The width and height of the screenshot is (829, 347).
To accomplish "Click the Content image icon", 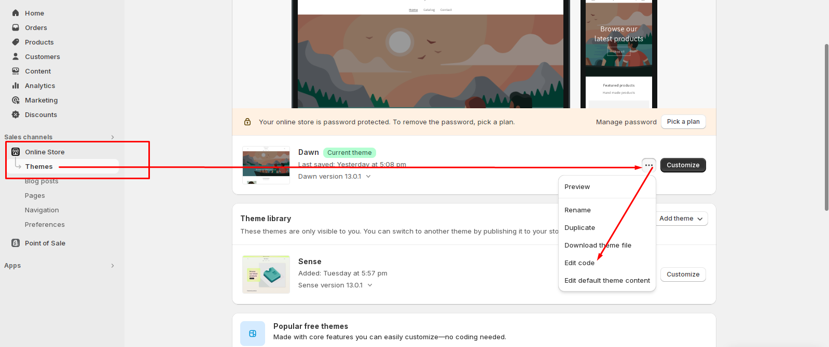I will point(16,71).
